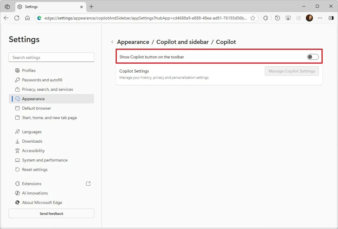Launch the Web Capture screenshot tool
Screen dimensions: 338x229
288,18
